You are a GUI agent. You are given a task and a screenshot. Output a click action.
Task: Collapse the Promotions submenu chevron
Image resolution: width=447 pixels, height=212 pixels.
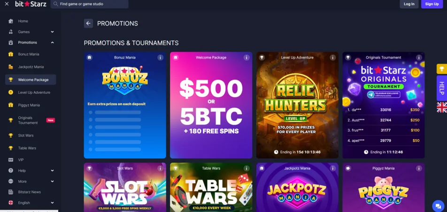click(53, 43)
